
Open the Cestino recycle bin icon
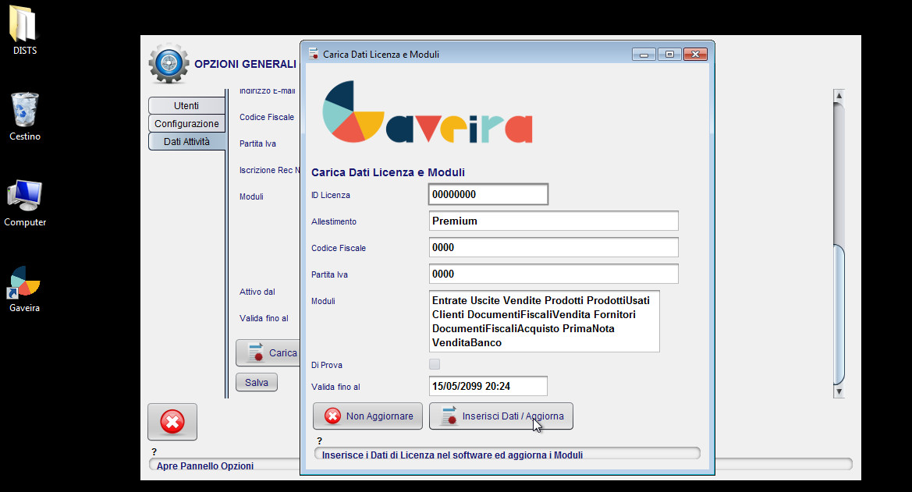tap(24, 111)
